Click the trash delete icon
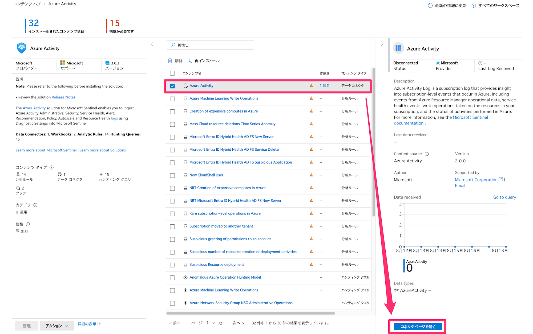The image size is (533, 334). point(170,61)
